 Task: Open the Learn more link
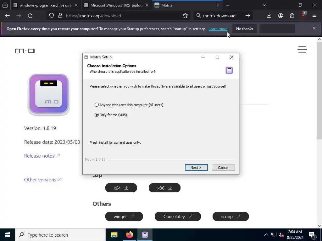coord(218,29)
